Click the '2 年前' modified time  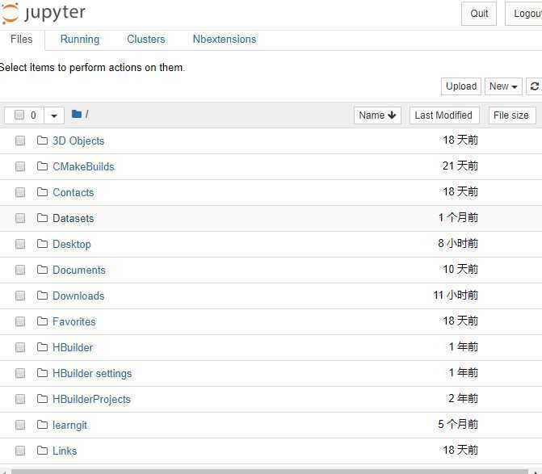(x=463, y=399)
